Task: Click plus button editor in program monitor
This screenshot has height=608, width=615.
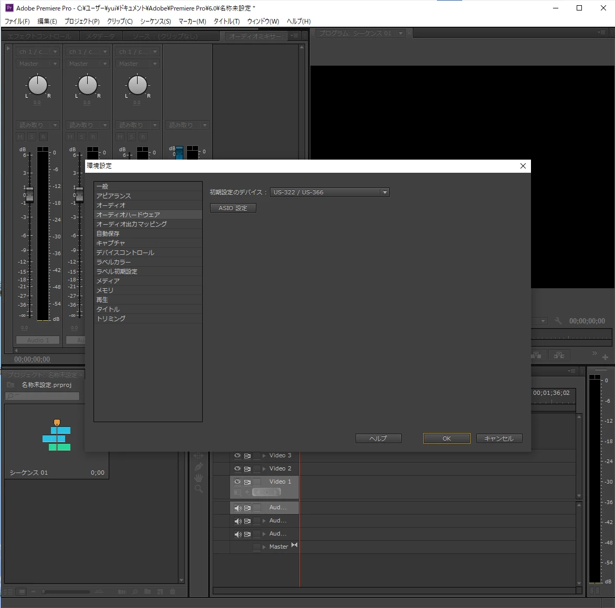Action: click(605, 357)
